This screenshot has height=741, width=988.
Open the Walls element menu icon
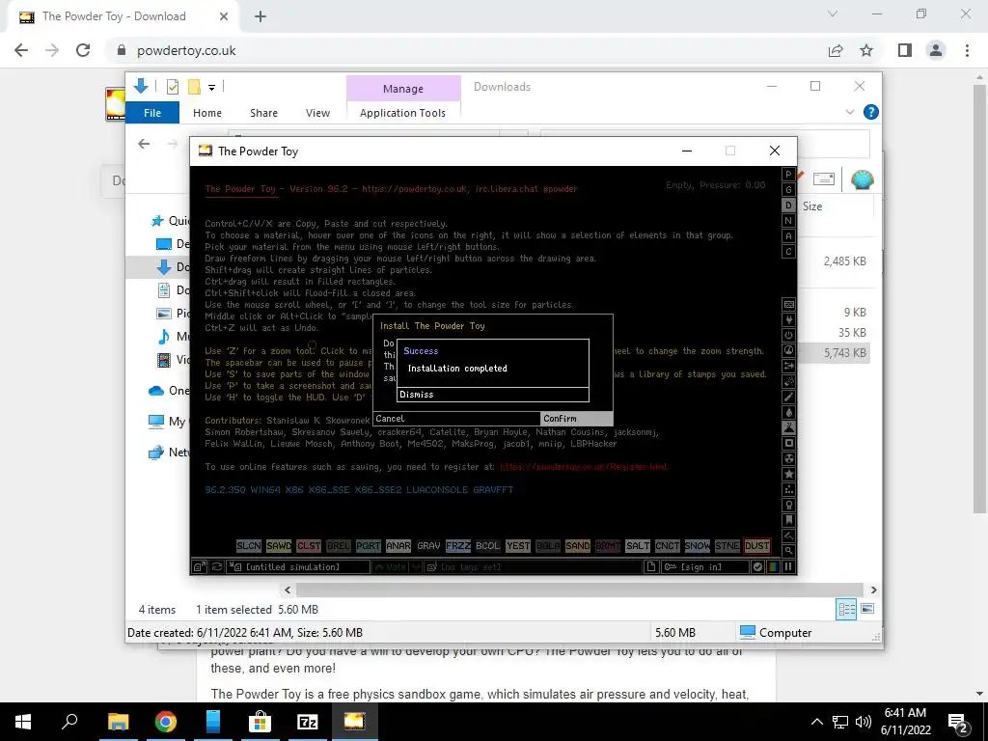788,304
